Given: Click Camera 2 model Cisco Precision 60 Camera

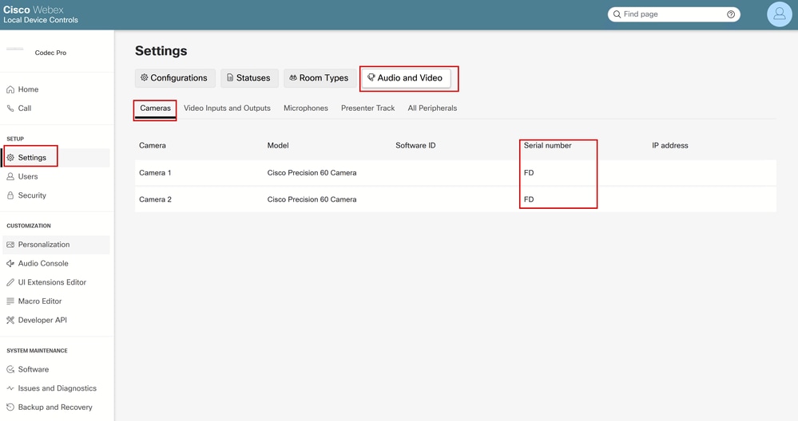Looking at the screenshot, I should [x=312, y=199].
